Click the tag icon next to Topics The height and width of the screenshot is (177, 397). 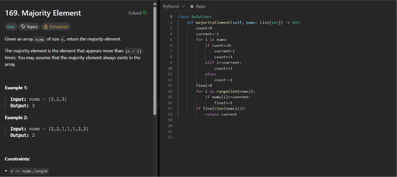[23, 27]
